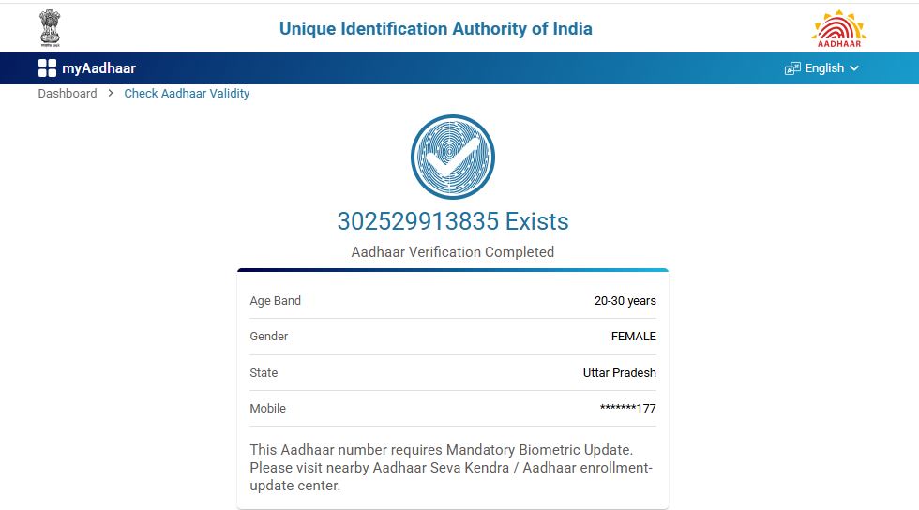Click the Emblem of India logo
Screen dimensions: 919x510
tap(49, 28)
